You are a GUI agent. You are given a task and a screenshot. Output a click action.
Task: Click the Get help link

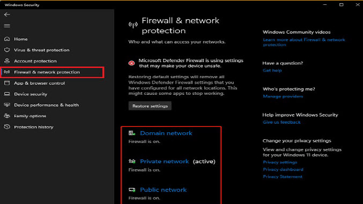pyautogui.click(x=272, y=70)
